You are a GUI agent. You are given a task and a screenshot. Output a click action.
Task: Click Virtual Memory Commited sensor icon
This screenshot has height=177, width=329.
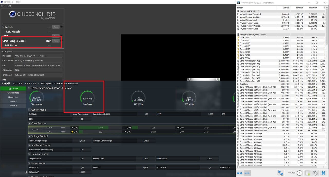click(x=238, y=14)
